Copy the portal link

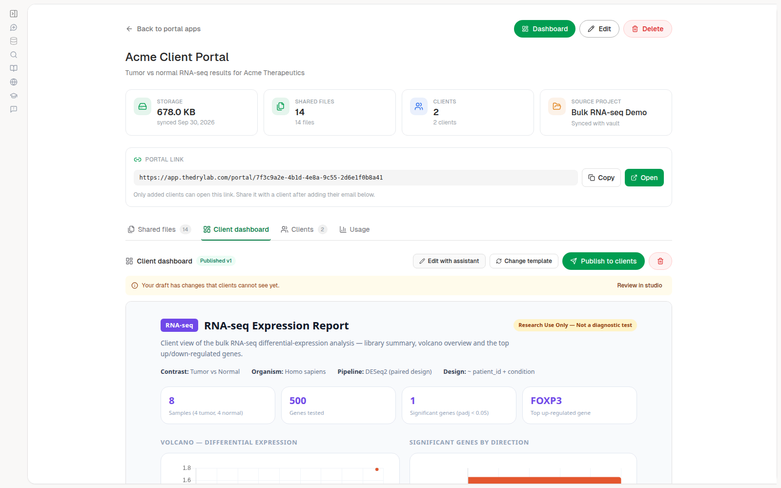click(x=601, y=178)
